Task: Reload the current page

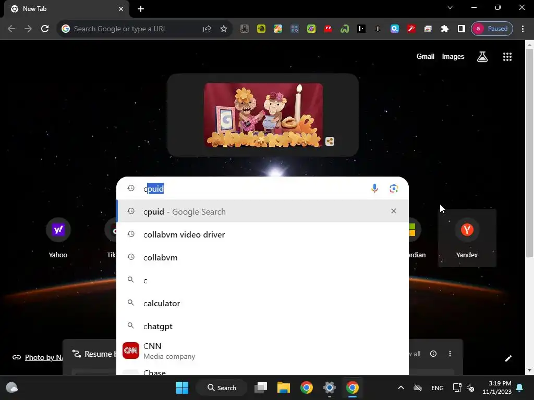Action: (x=45, y=29)
